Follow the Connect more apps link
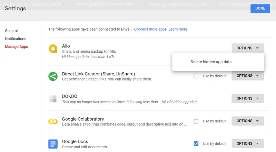 pyautogui.click(x=150, y=29)
